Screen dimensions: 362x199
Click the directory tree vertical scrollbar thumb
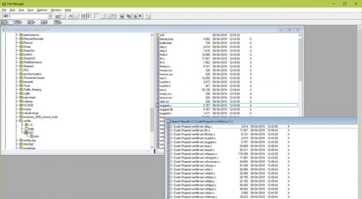pos(152,119)
